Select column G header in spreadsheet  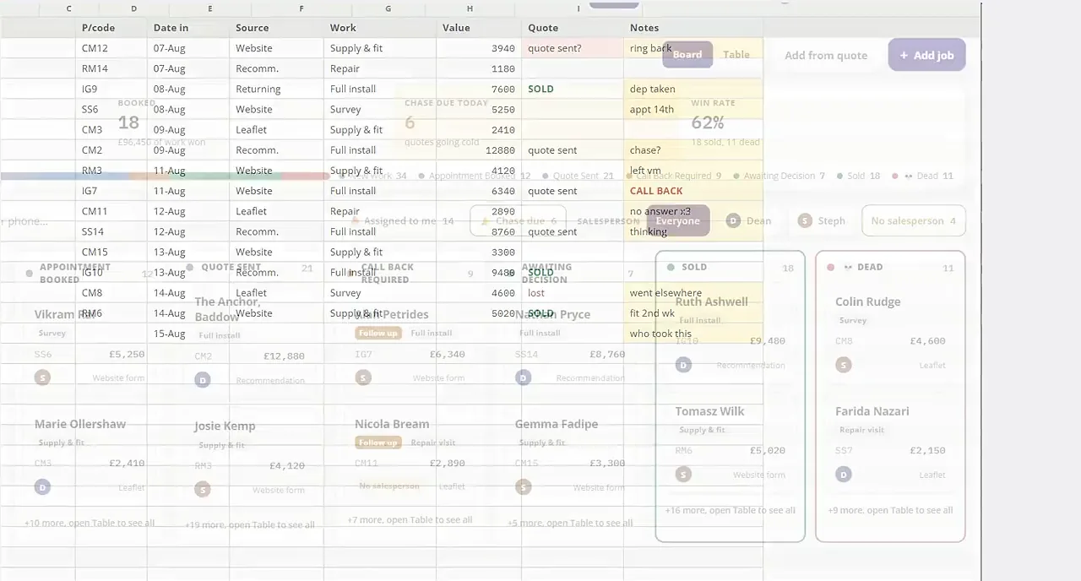pyautogui.click(x=388, y=8)
